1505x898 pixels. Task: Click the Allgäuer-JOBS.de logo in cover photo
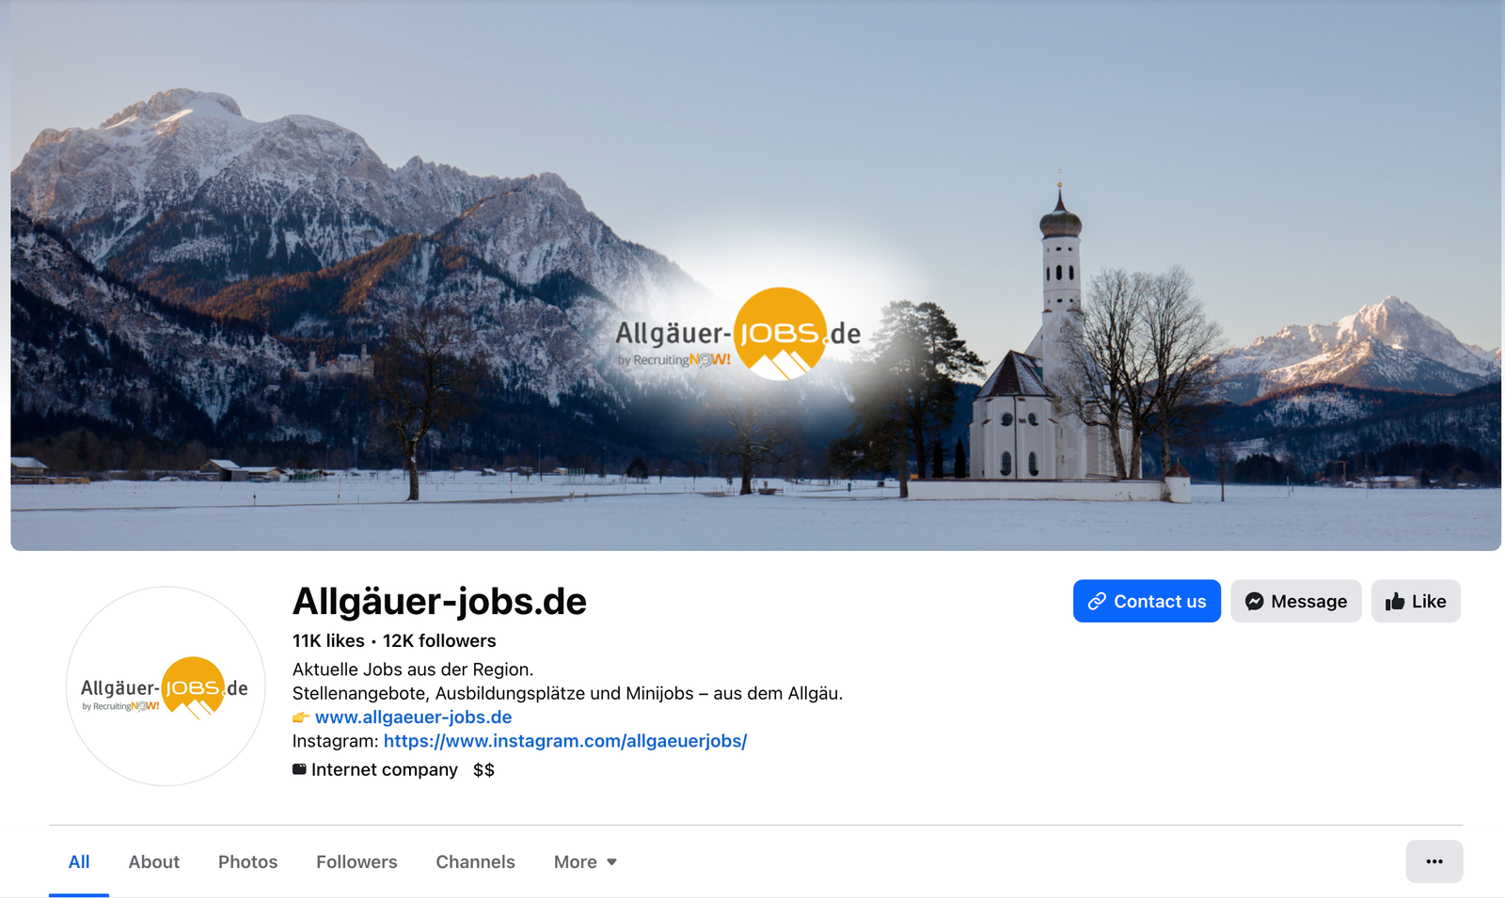click(738, 336)
